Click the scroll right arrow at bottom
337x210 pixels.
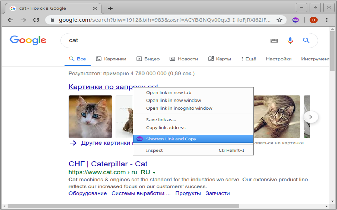pyautogui.click(x=327, y=207)
